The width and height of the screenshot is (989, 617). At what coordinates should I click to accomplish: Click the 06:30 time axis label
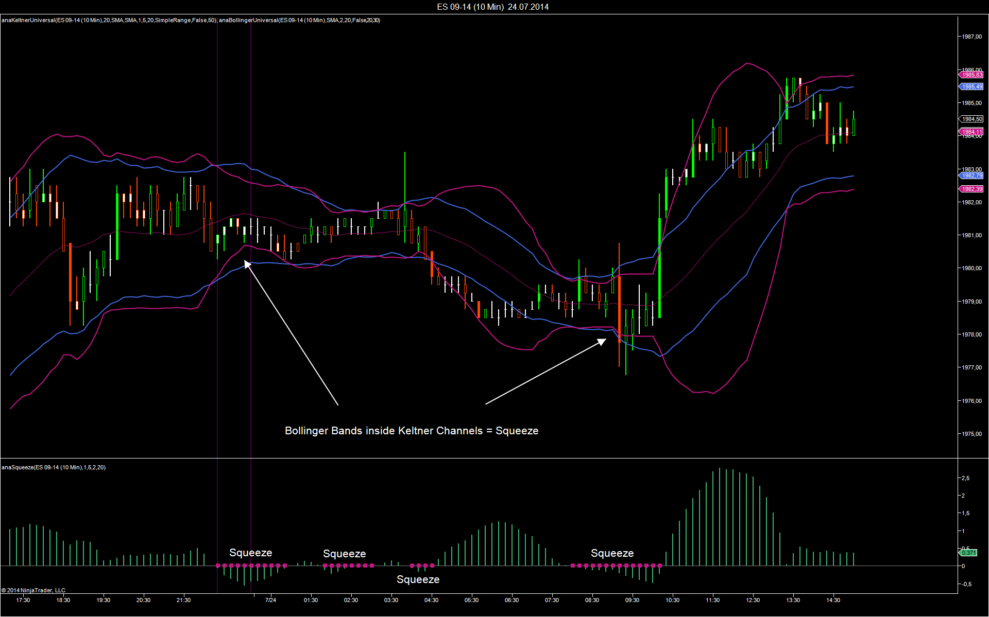(x=512, y=600)
